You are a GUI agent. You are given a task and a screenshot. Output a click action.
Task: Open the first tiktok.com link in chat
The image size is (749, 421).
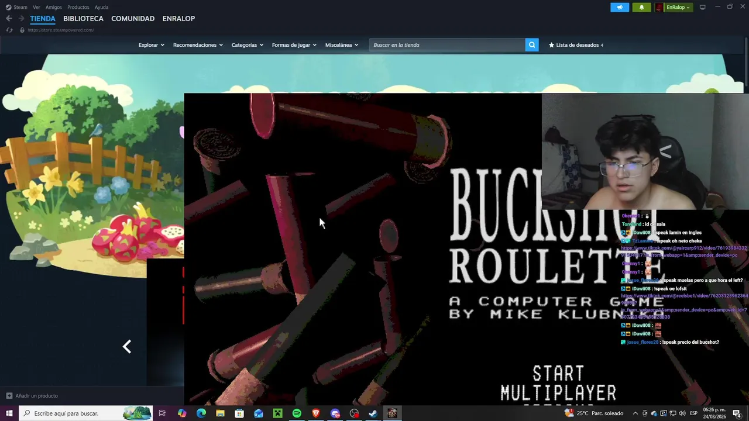[x=684, y=251]
